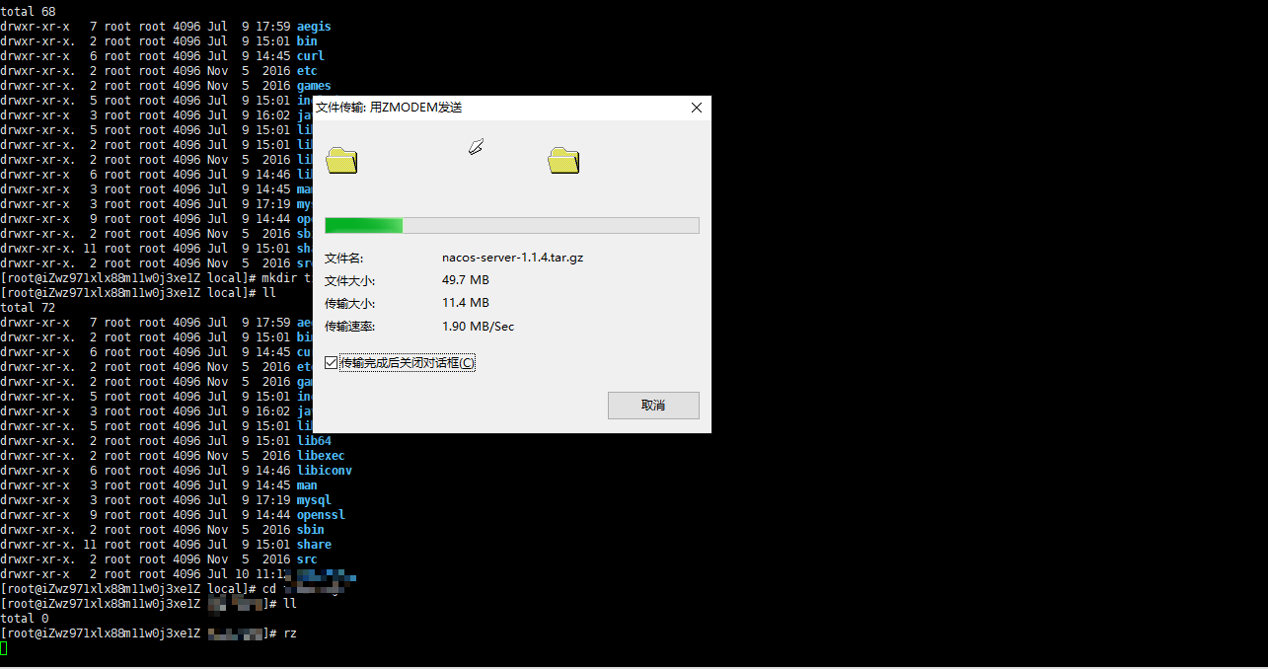Image resolution: width=1268 pixels, height=669 pixels.
Task: Click the libiconv directory in terminal listing
Action: (x=325, y=471)
